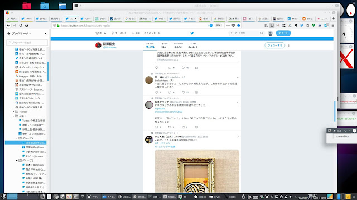Screen dimensions: 357x200
Task: Click the Firefox address bar URL
Action: click(x=85, y=26)
